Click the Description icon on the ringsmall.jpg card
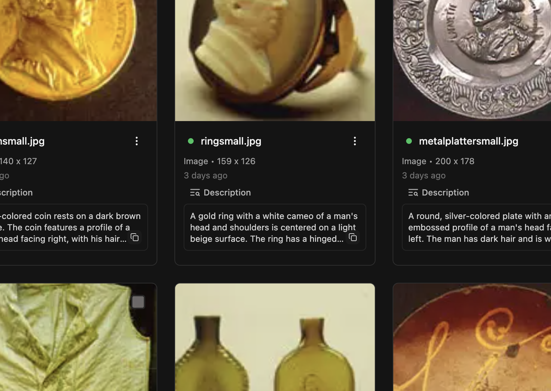 [x=195, y=193]
